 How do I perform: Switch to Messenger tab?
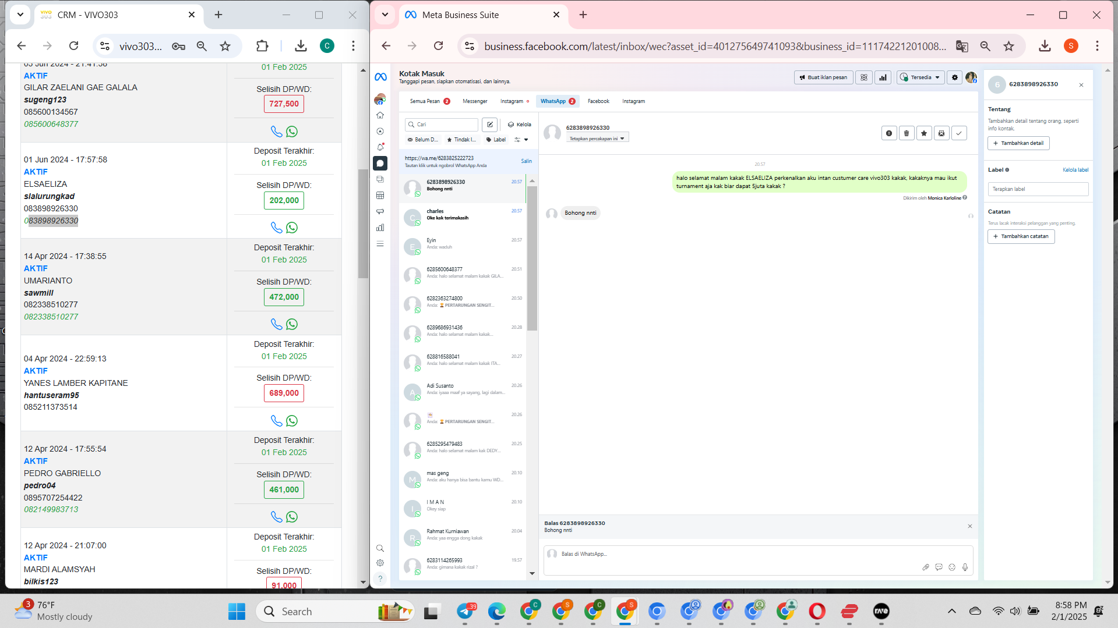tap(475, 101)
